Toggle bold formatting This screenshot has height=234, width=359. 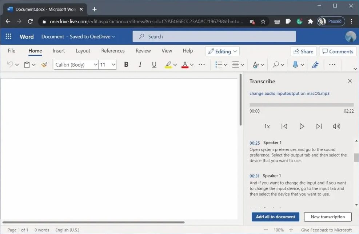(x=126, y=65)
